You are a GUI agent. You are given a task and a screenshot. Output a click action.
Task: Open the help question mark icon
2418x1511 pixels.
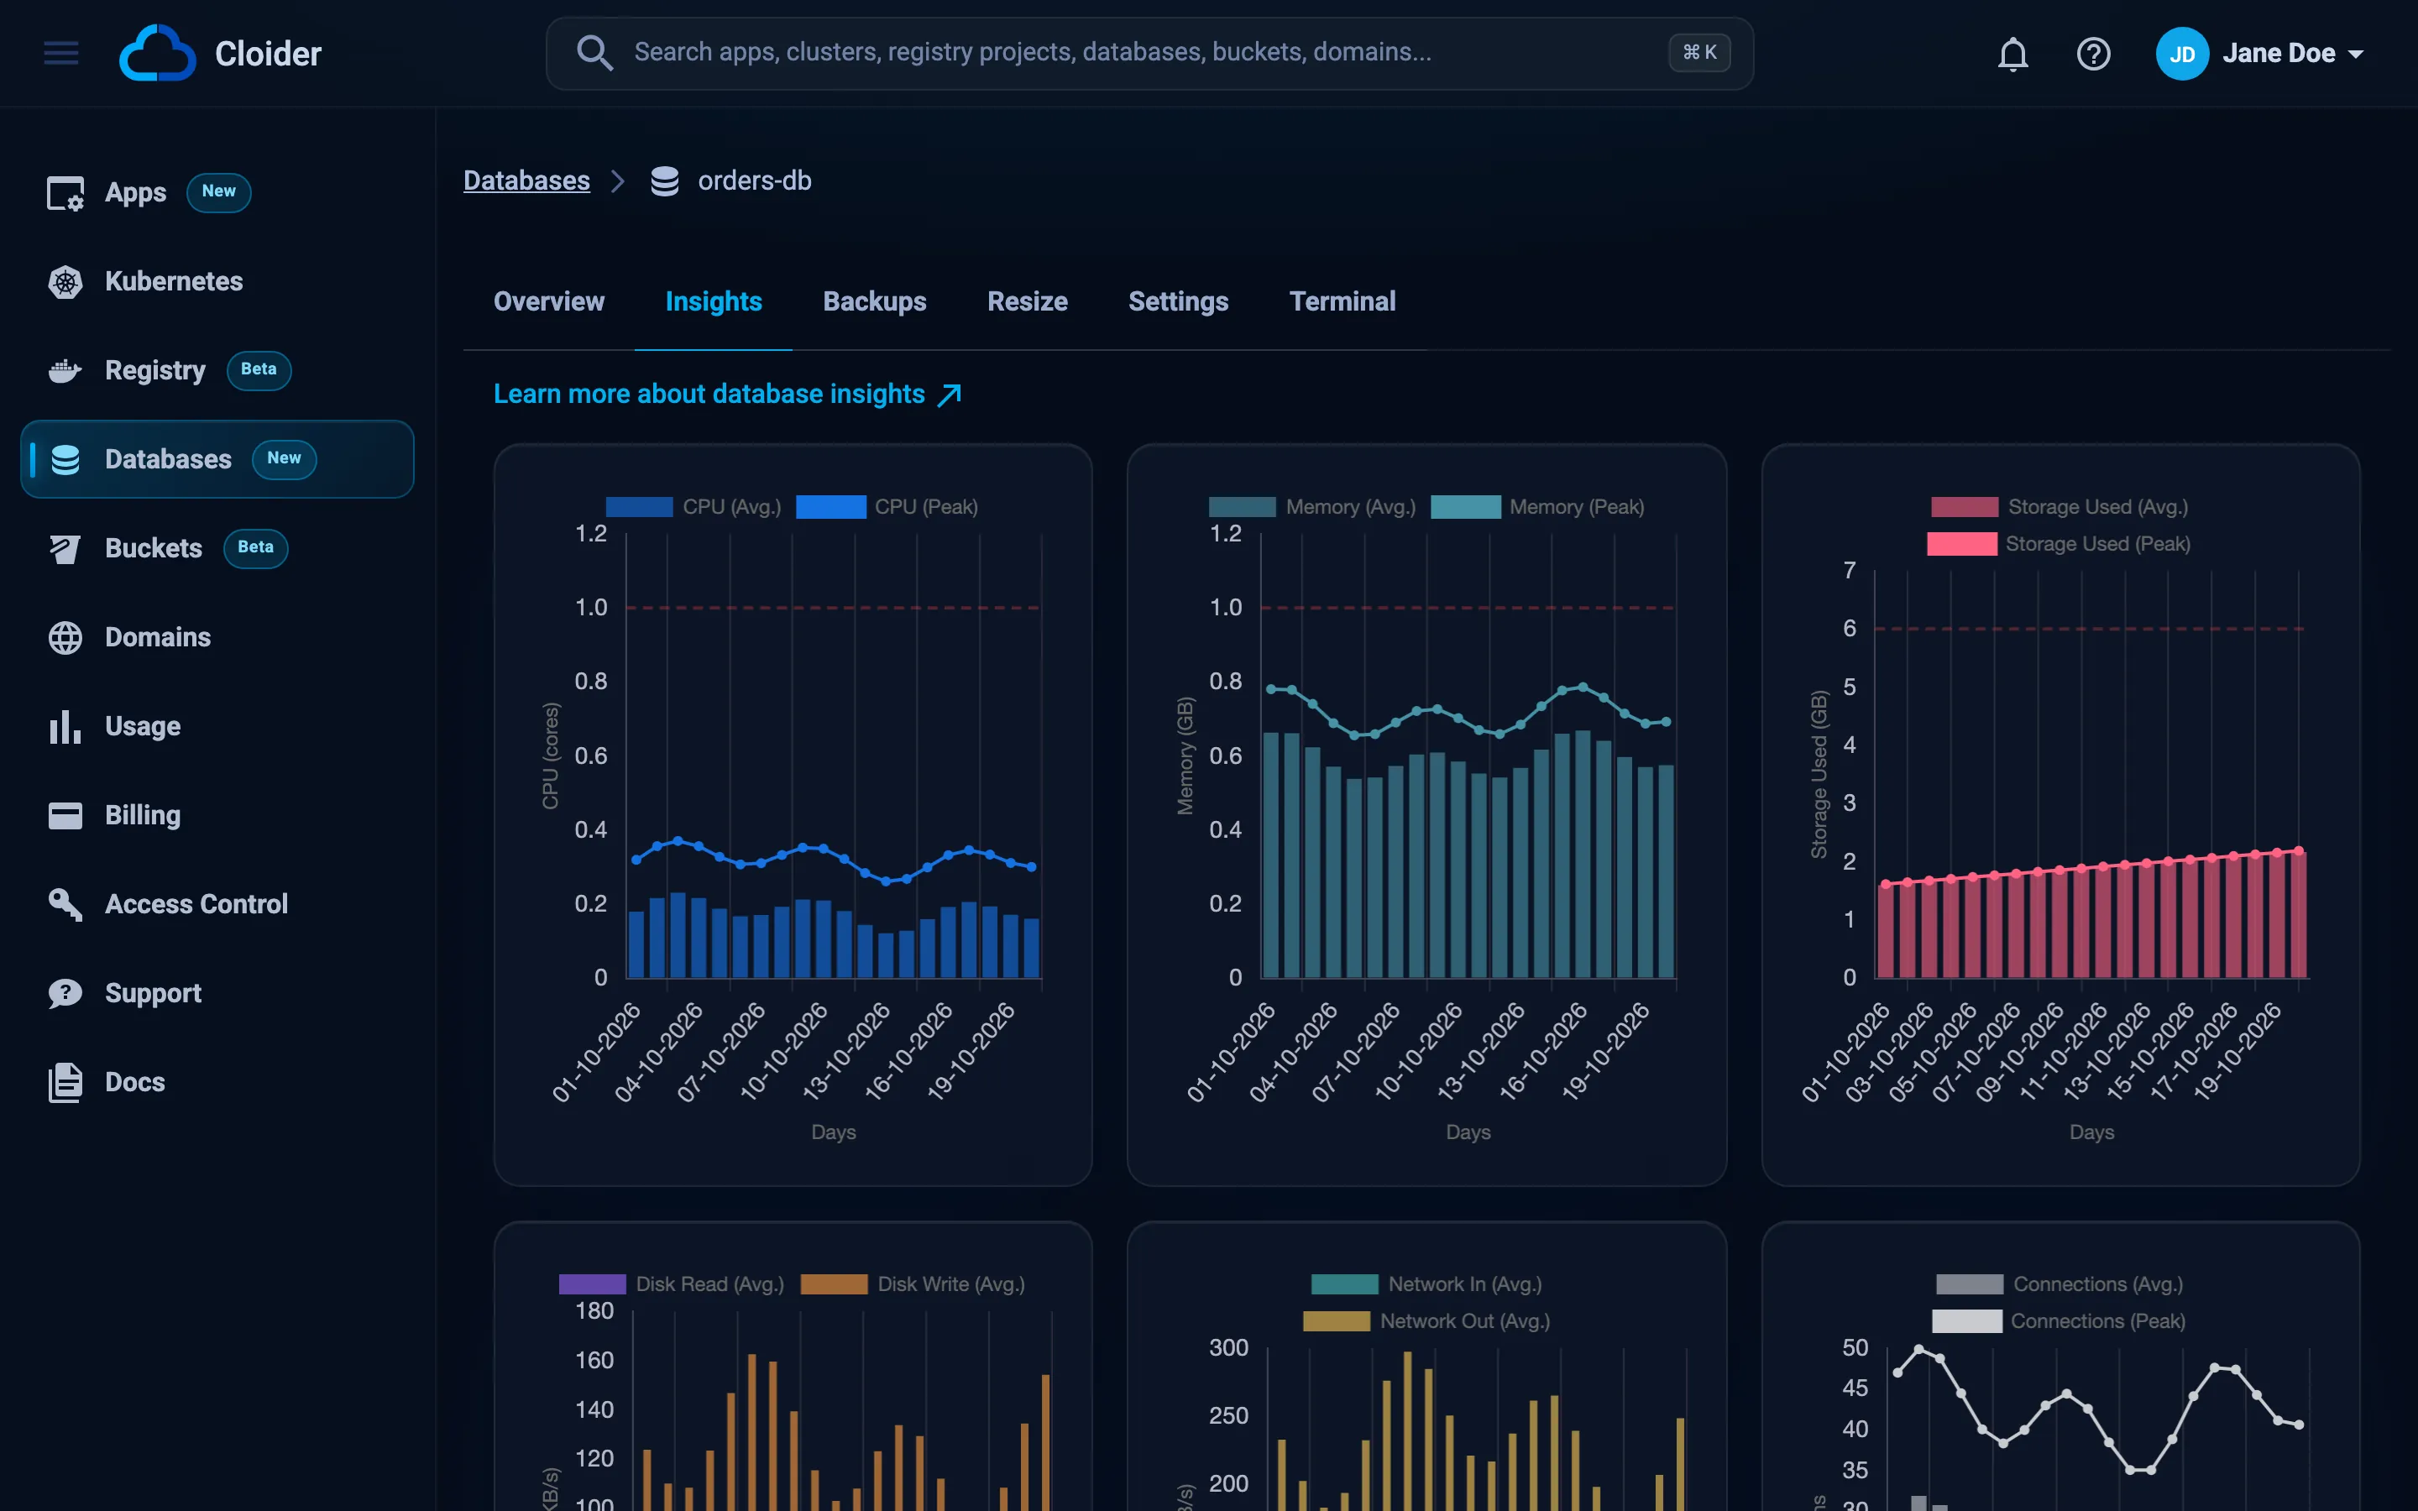click(x=2093, y=54)
